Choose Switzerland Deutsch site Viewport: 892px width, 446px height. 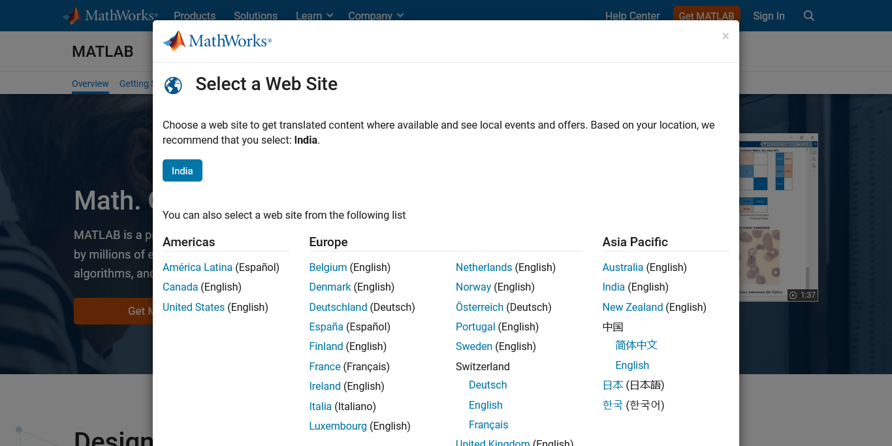[x=488, y=385]
